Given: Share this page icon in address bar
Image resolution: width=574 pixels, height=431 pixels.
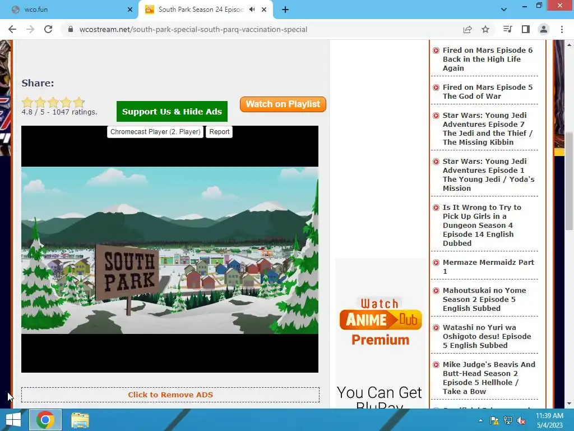Looking at the screenshot, I should click(467, 29).
